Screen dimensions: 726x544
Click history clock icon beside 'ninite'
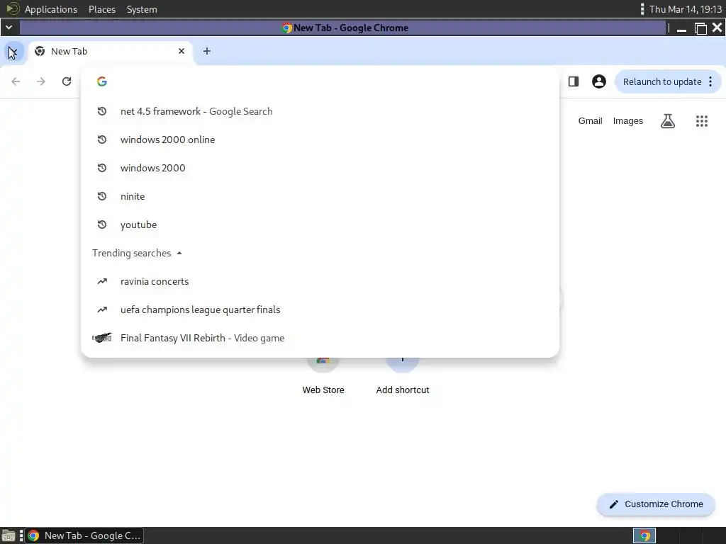click(x=102, y=196)
